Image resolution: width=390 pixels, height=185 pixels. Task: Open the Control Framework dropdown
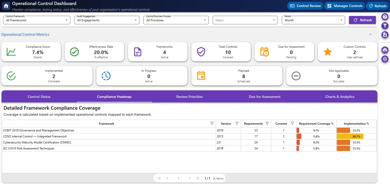click(37, 20)
